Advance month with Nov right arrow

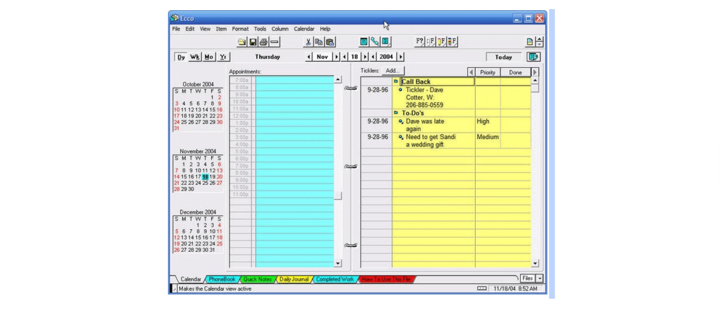point(336,57)
